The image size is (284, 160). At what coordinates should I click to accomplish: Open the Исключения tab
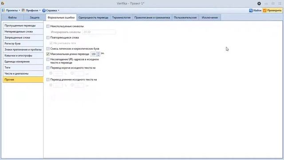coord(210,18)
